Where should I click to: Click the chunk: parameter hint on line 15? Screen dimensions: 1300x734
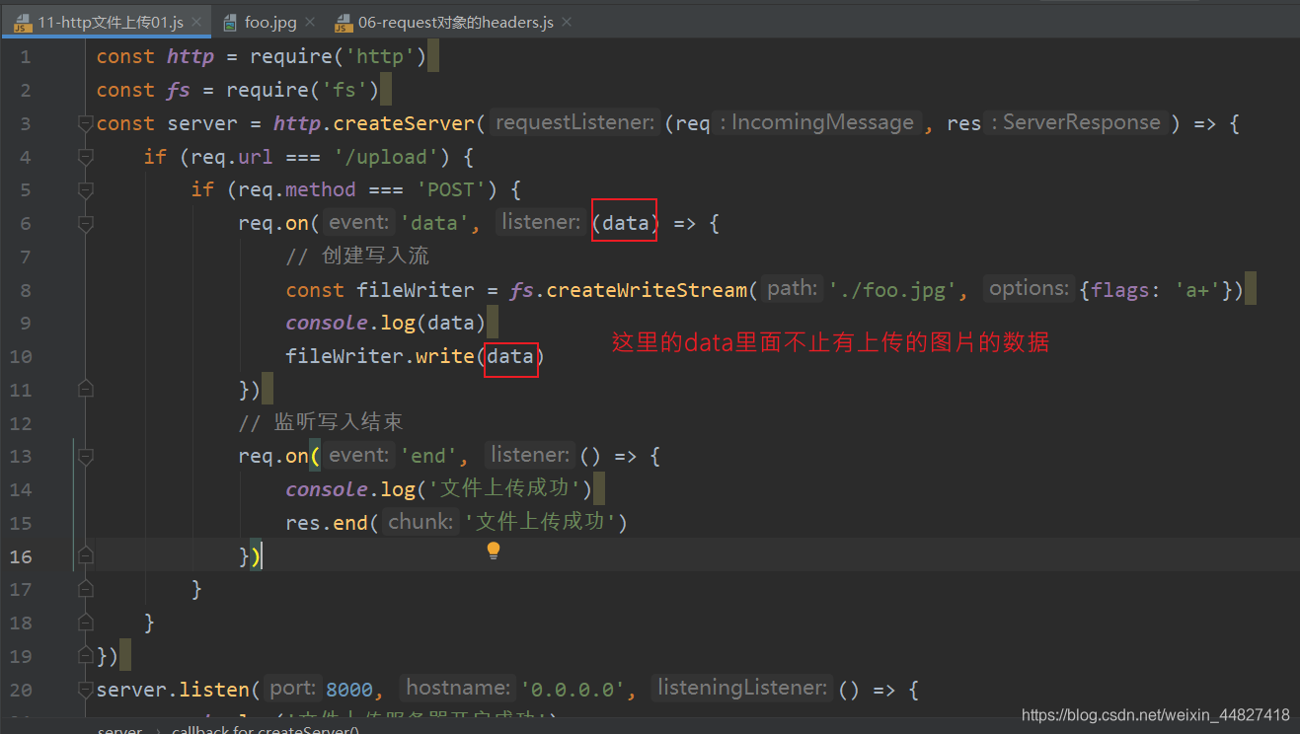421,522
